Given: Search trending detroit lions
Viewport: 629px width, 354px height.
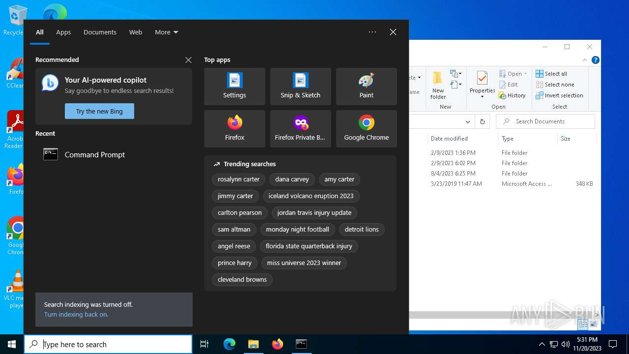Looking at the screenshot, I should point(362,230).
